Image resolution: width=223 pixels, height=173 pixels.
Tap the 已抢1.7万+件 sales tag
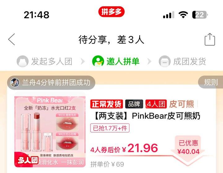tap(110, 128)
